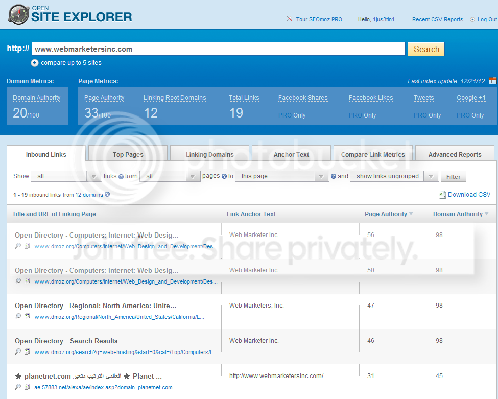The image size is (498, 399).
Task: Click the Domain Authority metric label
Action: pyautogui.click(x=37, y=98)
